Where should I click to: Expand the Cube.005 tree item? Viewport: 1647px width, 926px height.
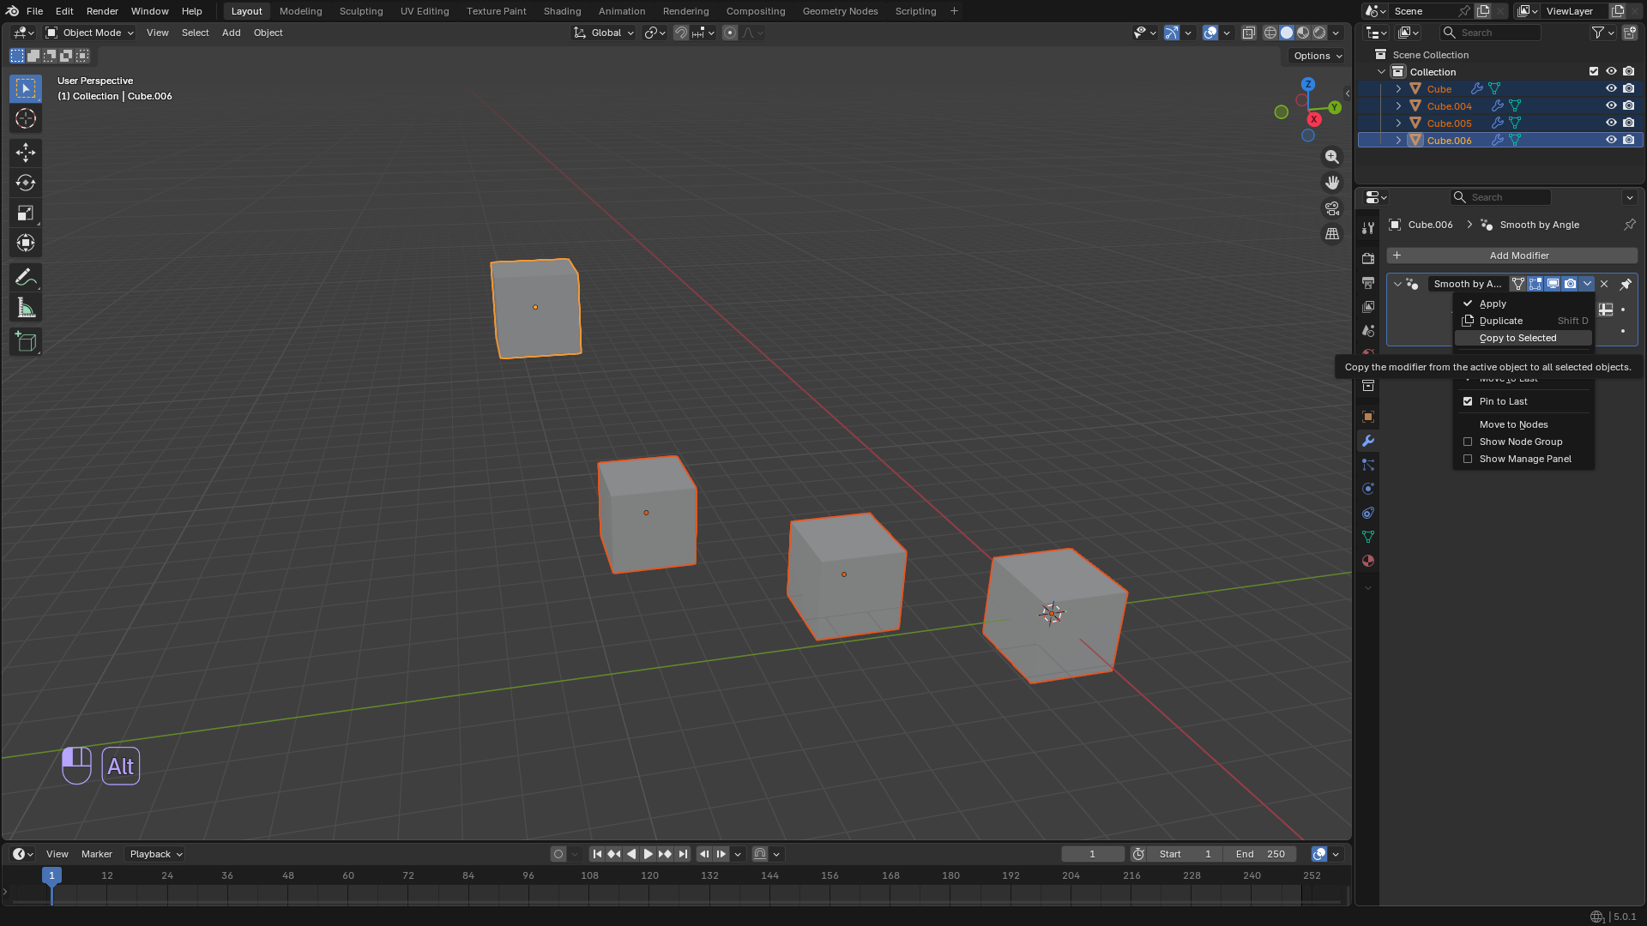tap(1398, 123)
